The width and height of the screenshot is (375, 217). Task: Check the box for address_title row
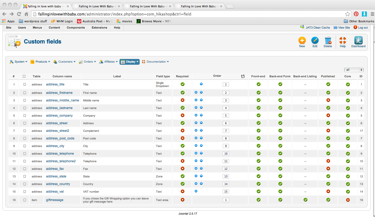[25, 84]
